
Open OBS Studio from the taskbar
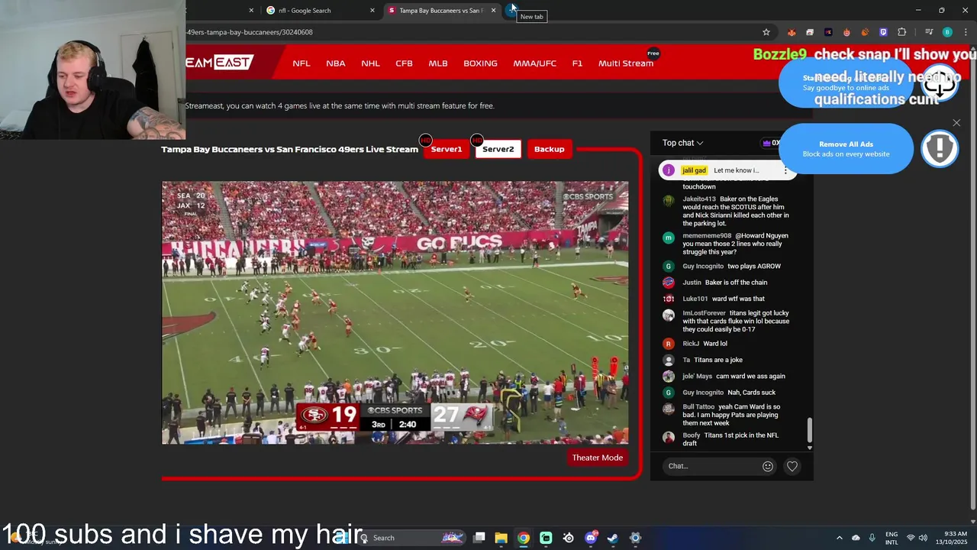click(x=569, y=538)
